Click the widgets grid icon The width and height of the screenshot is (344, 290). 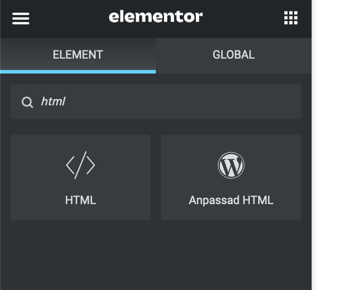(x=291, y=18)
